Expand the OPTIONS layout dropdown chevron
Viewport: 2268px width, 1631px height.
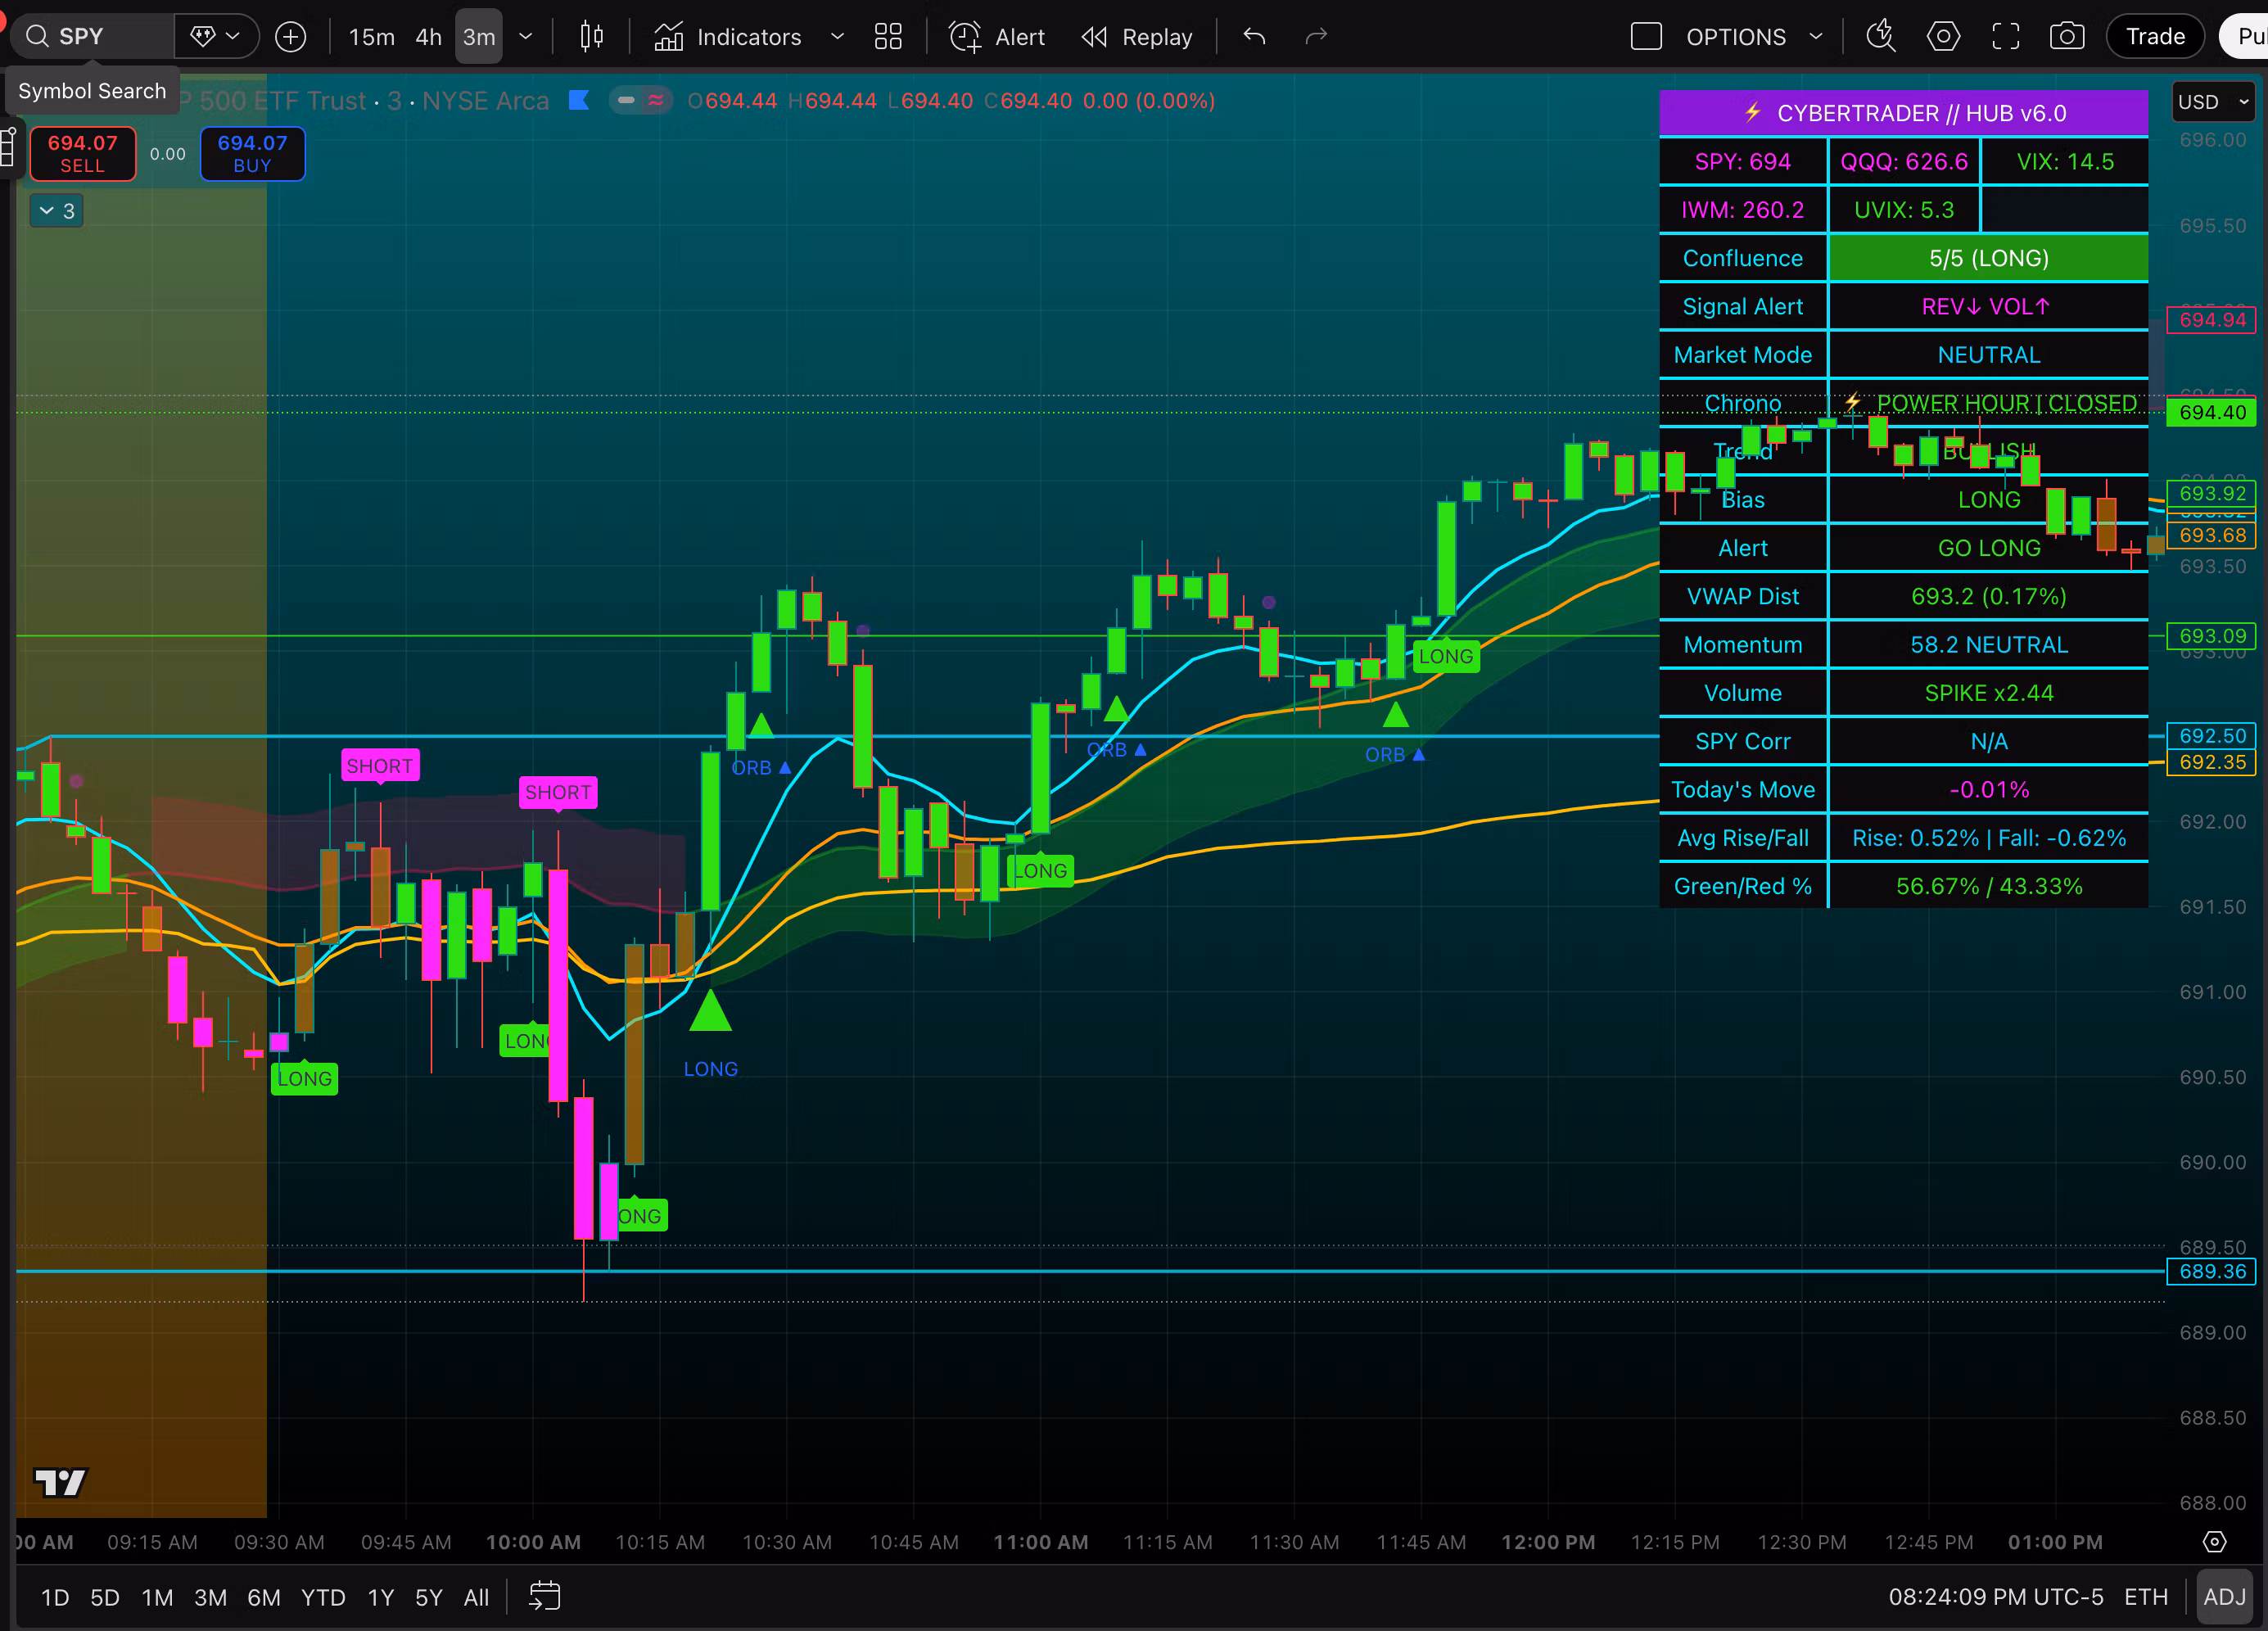(x=1816, y=37)
